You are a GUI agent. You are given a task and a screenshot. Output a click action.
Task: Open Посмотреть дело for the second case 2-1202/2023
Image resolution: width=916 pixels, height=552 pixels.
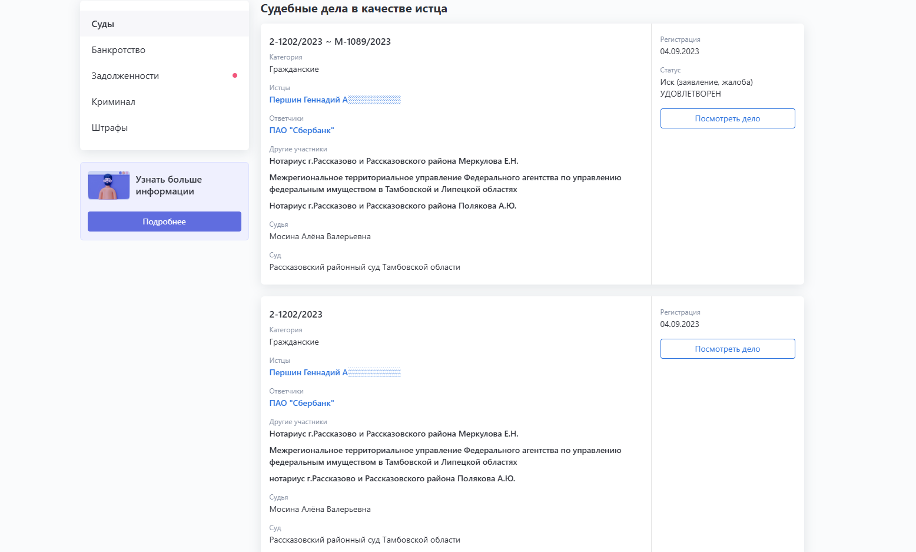tap(728, 349)
